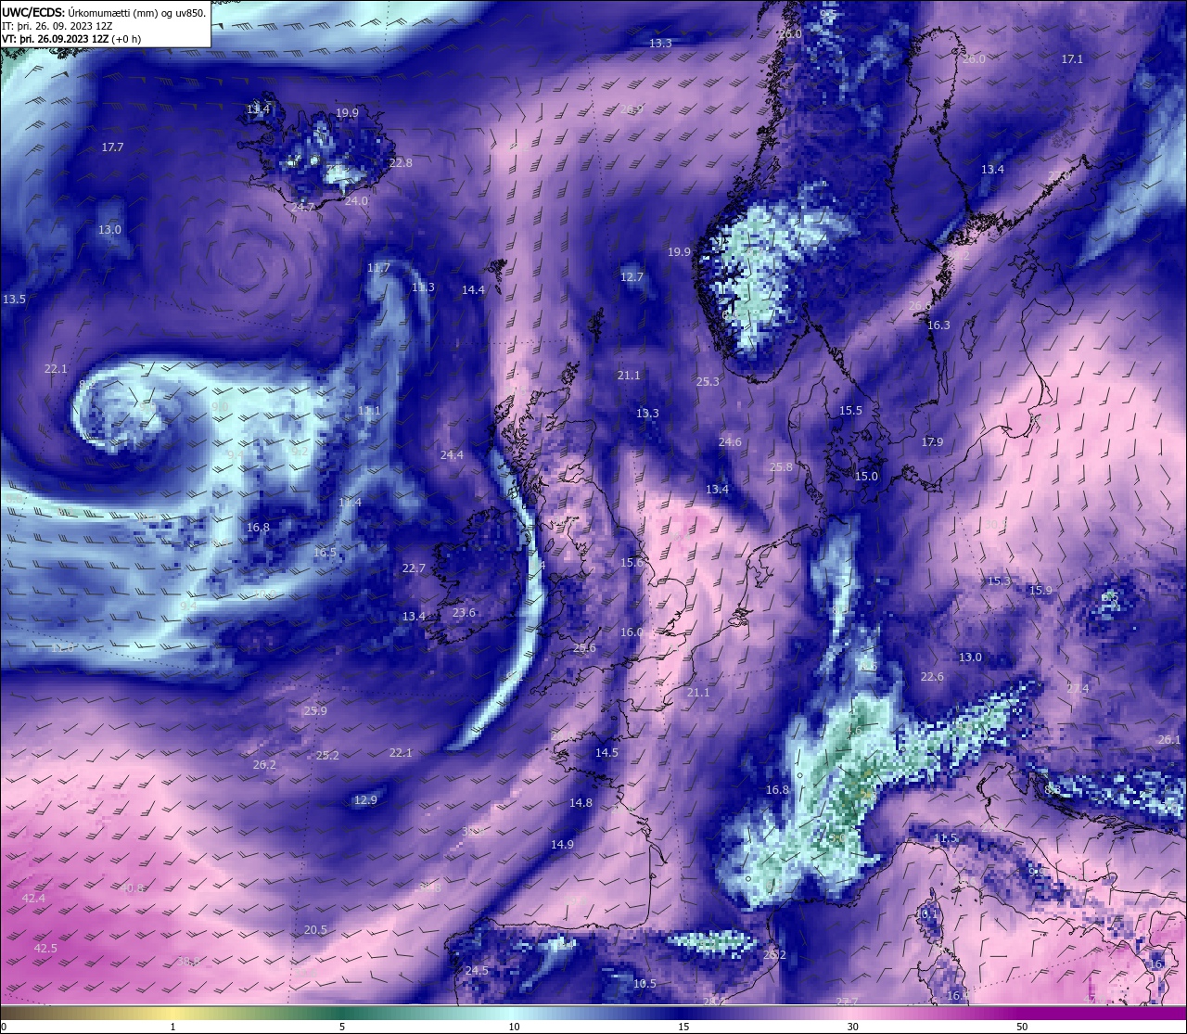
Task: Select the 22.6 central Europe value
Action: 932,677
